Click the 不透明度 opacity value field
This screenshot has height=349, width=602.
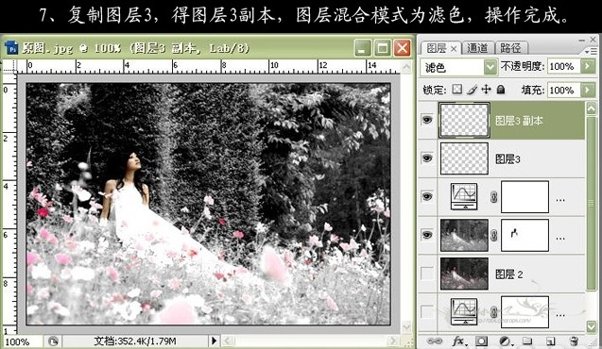coord(564,66)
